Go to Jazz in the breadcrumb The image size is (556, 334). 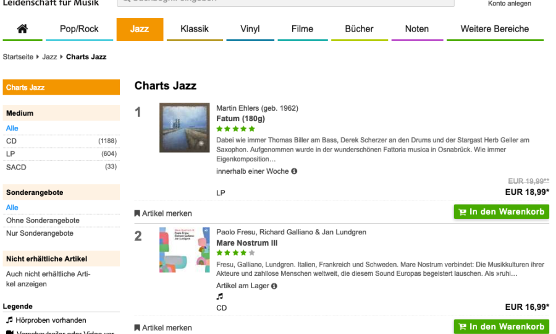click(x=49, y=57)
